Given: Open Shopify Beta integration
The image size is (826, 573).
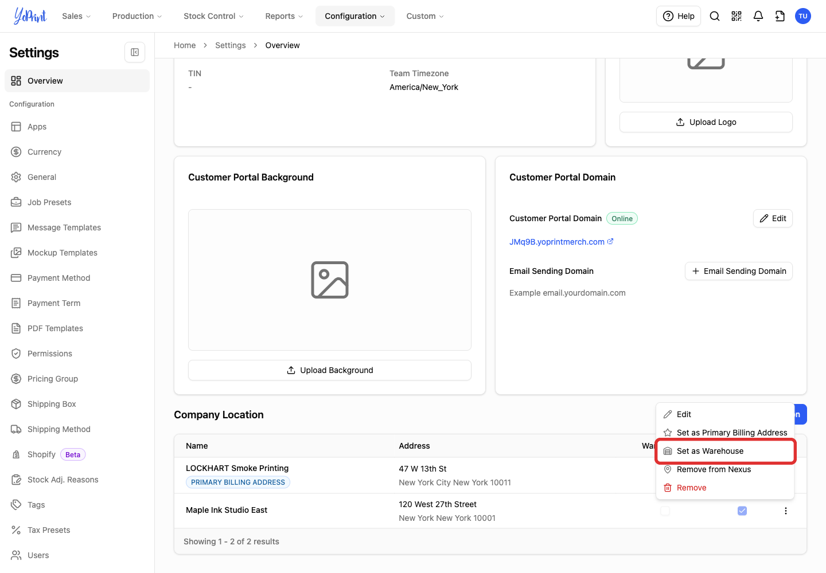Looking at the screenshot, I should point(77,454).
